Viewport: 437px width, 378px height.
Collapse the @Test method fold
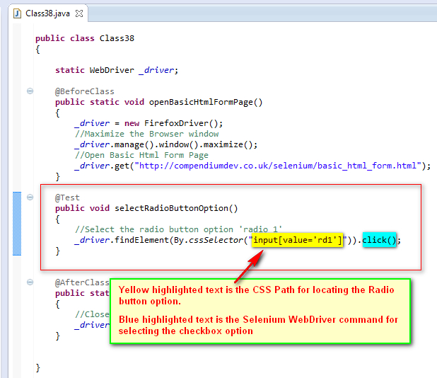point(30,197)
